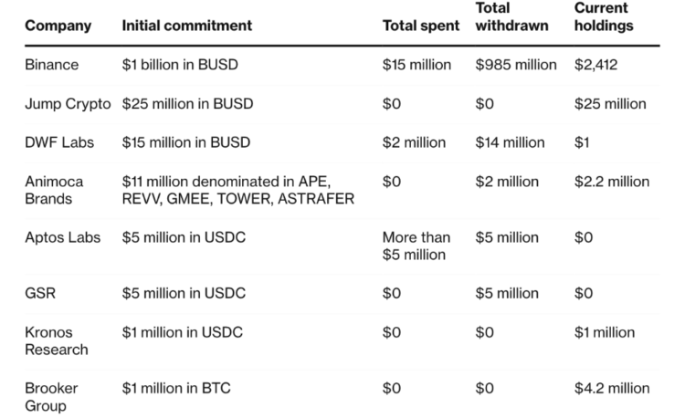Click the Total withdrawn column header

pyautogui.click(x=512, y=17)
